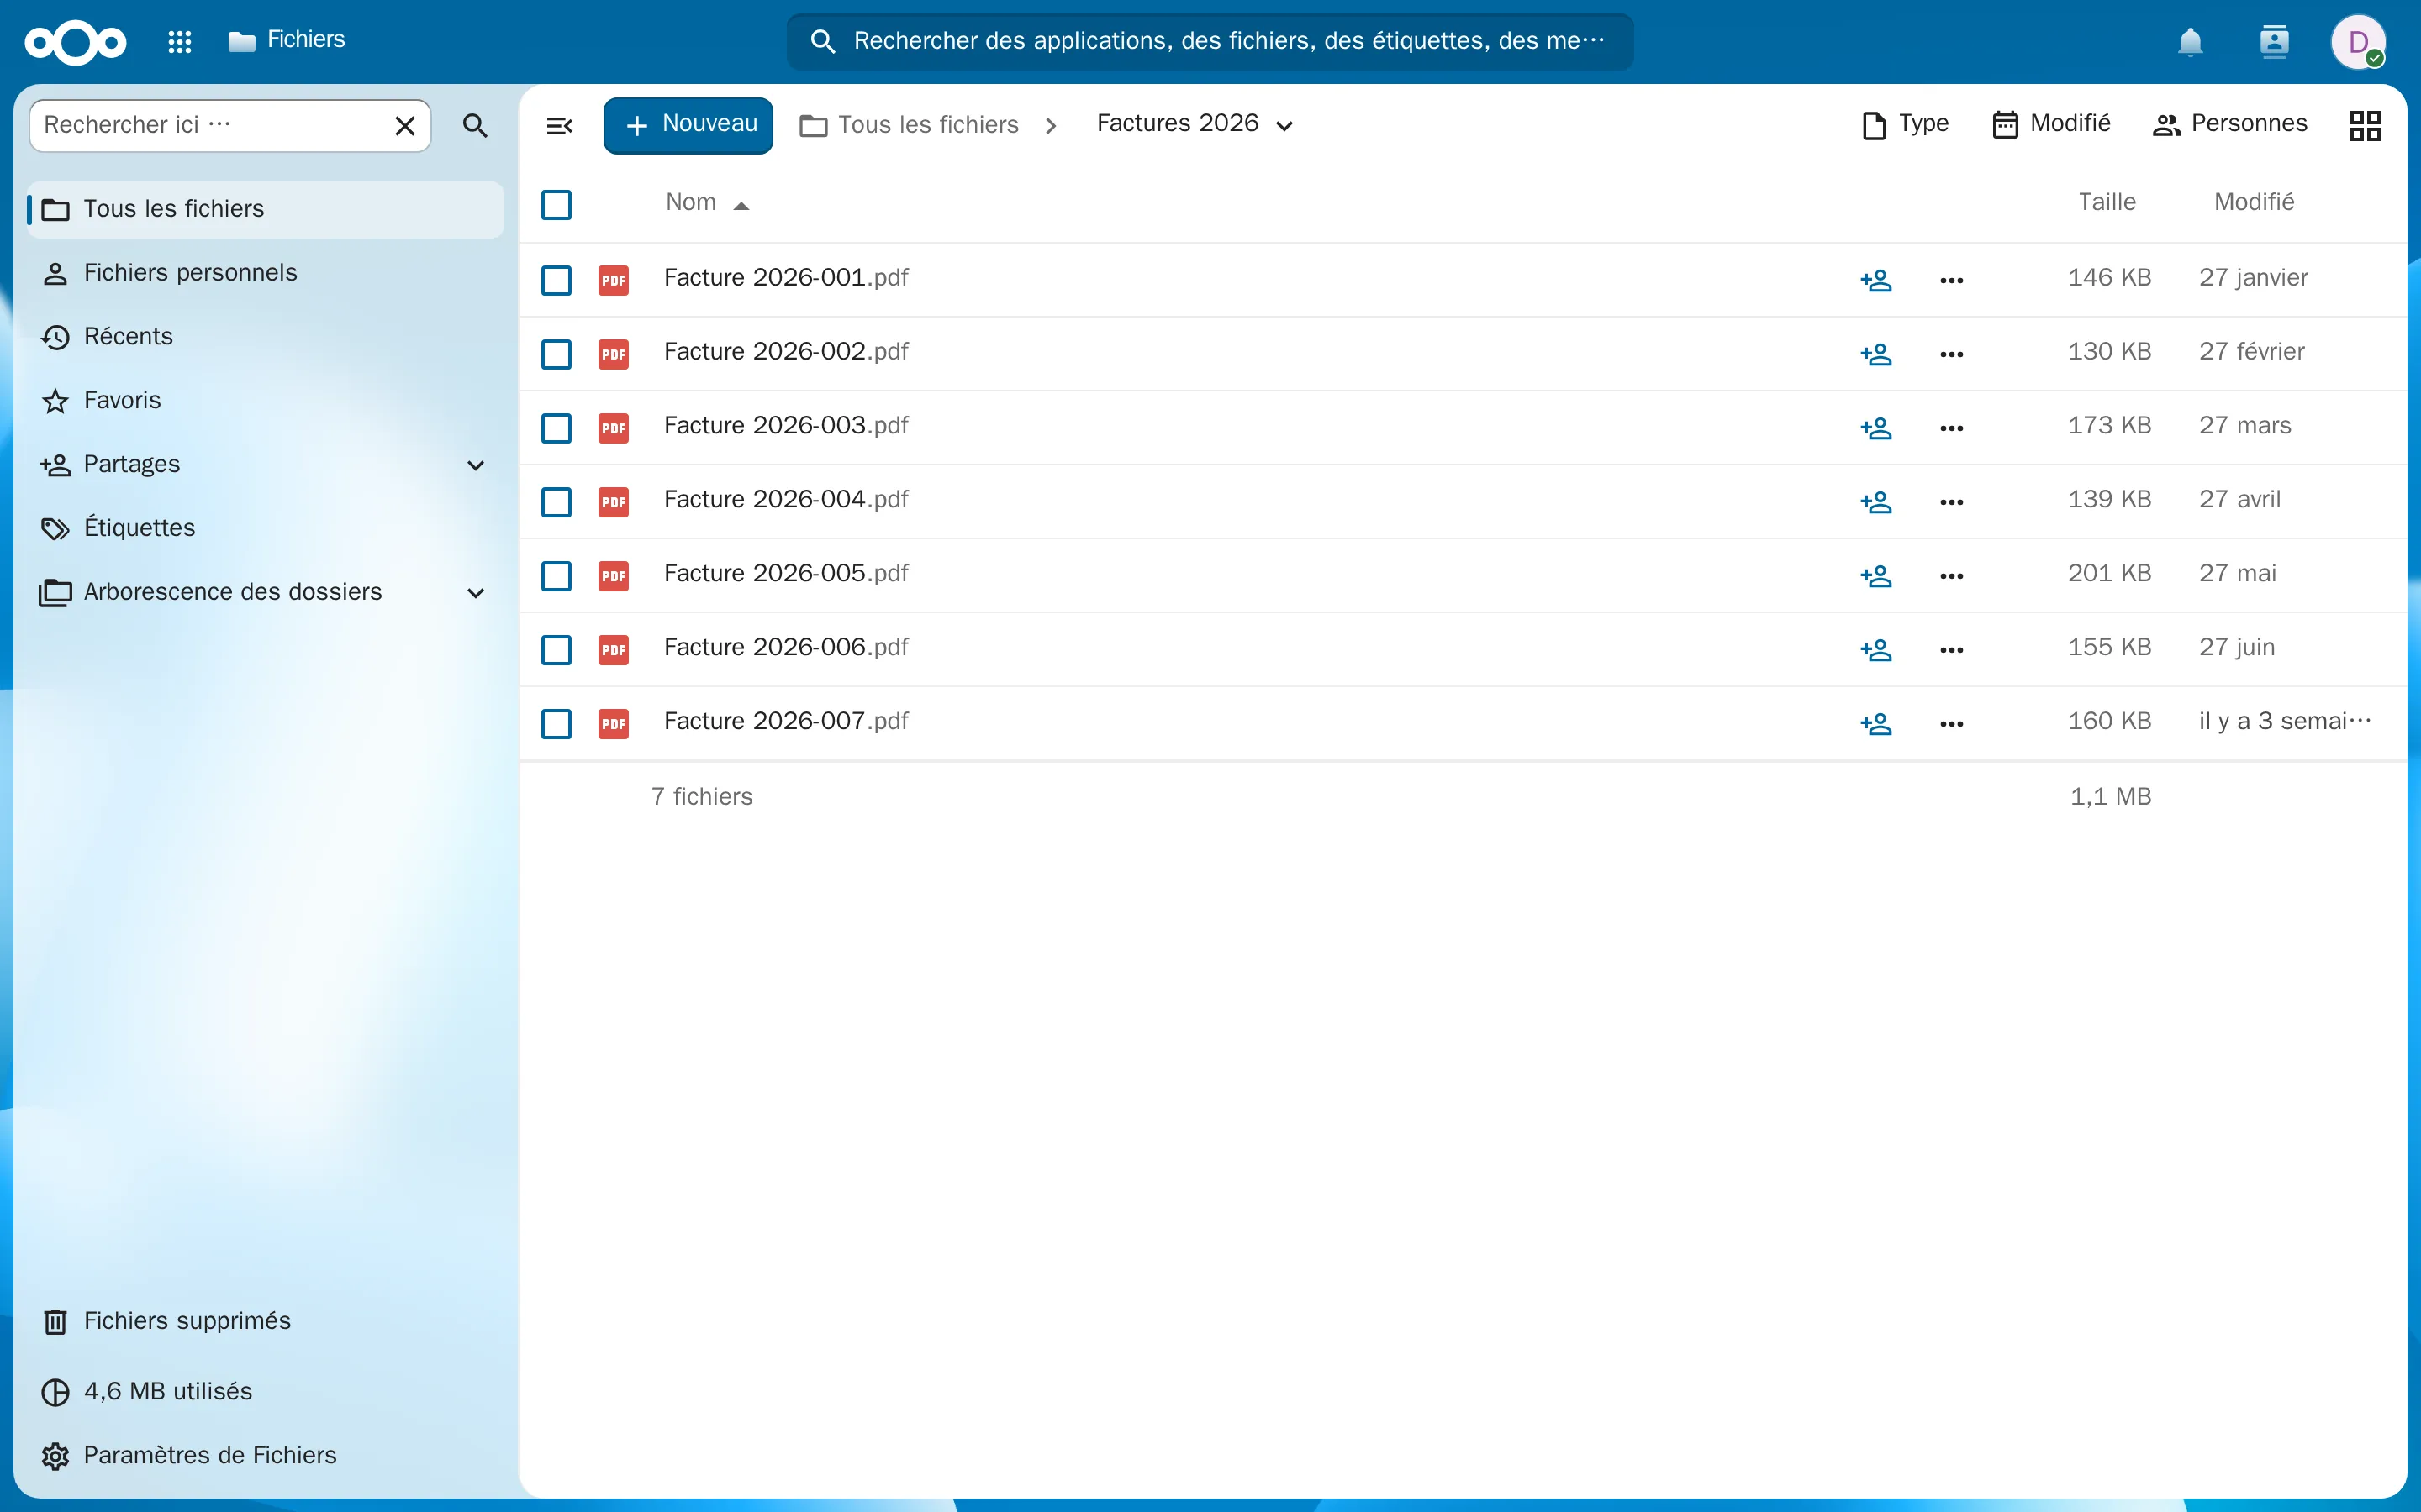Screen dimensions: 2421x1512
Task: Focus the global search bar
Action: 1210,41
